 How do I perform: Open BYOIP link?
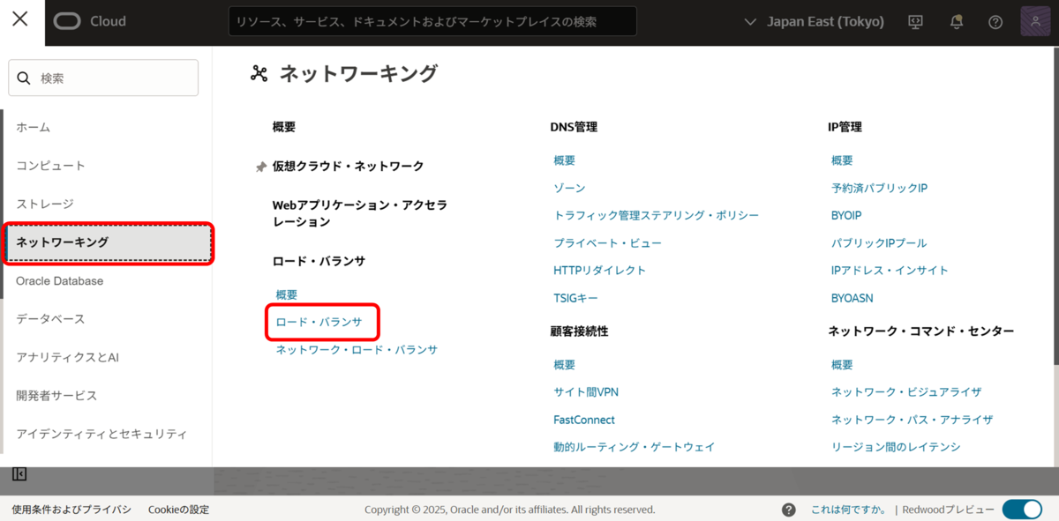tap(846, 215)
